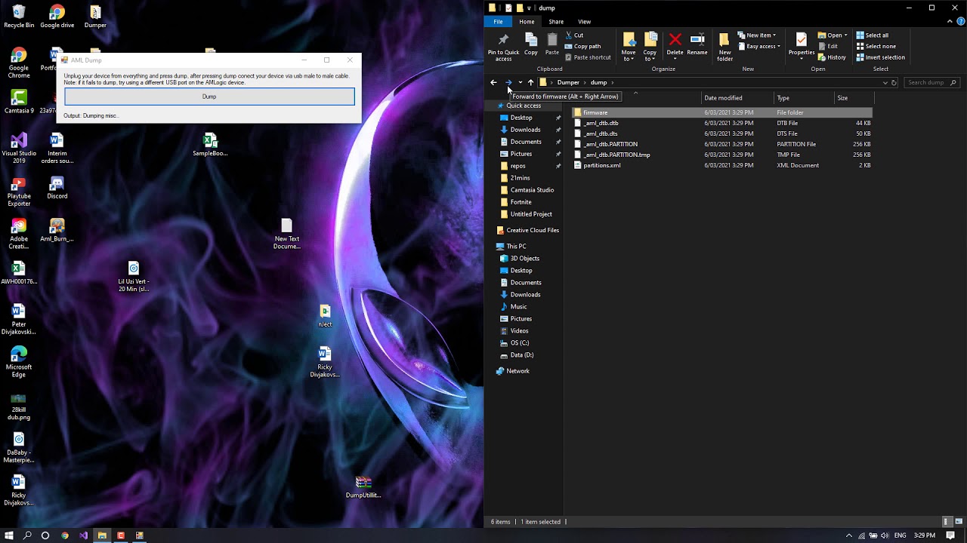
Task: Click the Forward navigation arrow
Action: pos(508,82)
